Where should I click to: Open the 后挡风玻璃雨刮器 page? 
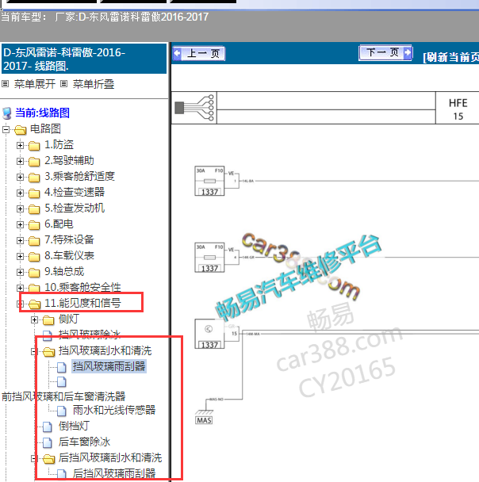tap(114, 473)
